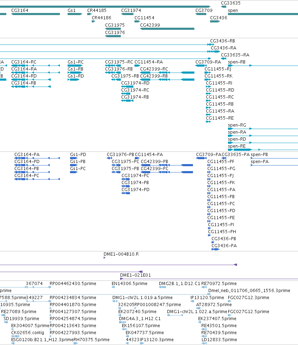
Task: Click the DME1-021E01 feature label
Action: [136, 275]
